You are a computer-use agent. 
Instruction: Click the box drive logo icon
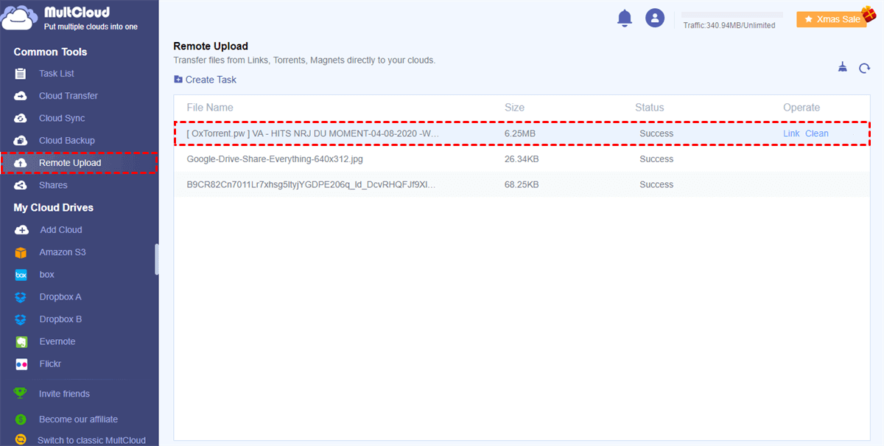point(21,274)
